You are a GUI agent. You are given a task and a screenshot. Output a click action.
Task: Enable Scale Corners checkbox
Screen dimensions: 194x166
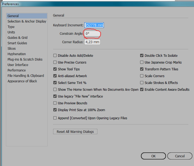click(142, 76)
